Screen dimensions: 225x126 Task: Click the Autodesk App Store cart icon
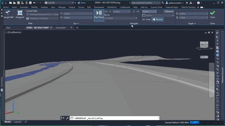coord(187,3)
